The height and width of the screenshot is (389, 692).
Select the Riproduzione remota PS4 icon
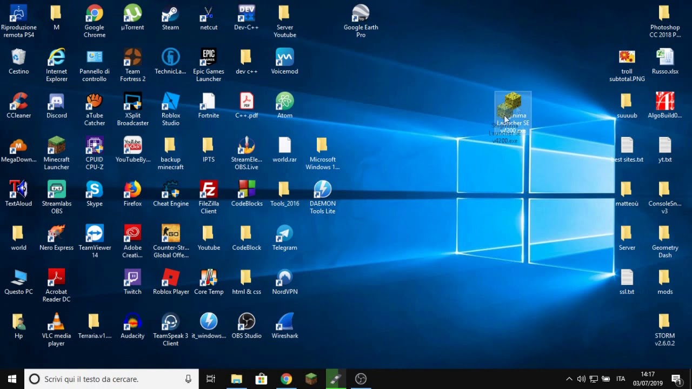[19, 22]
